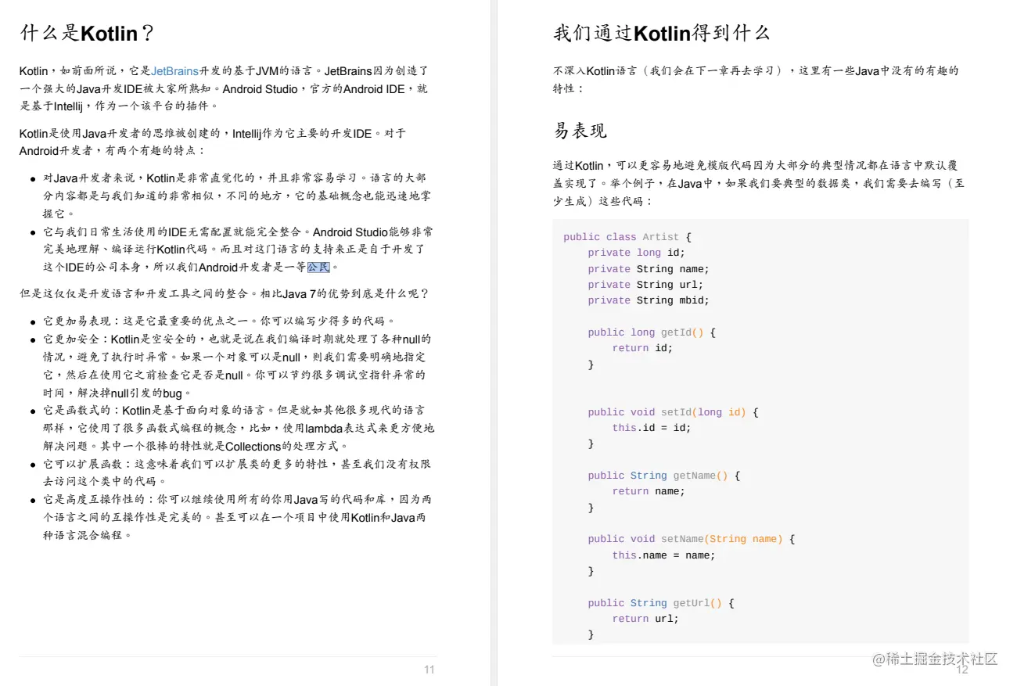1017x686 pixels.
Task: Click the code line return url;
Action: pos(645,619)
